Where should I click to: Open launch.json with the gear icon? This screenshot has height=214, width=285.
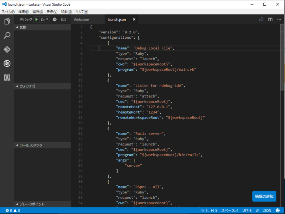tap(55, 20)
